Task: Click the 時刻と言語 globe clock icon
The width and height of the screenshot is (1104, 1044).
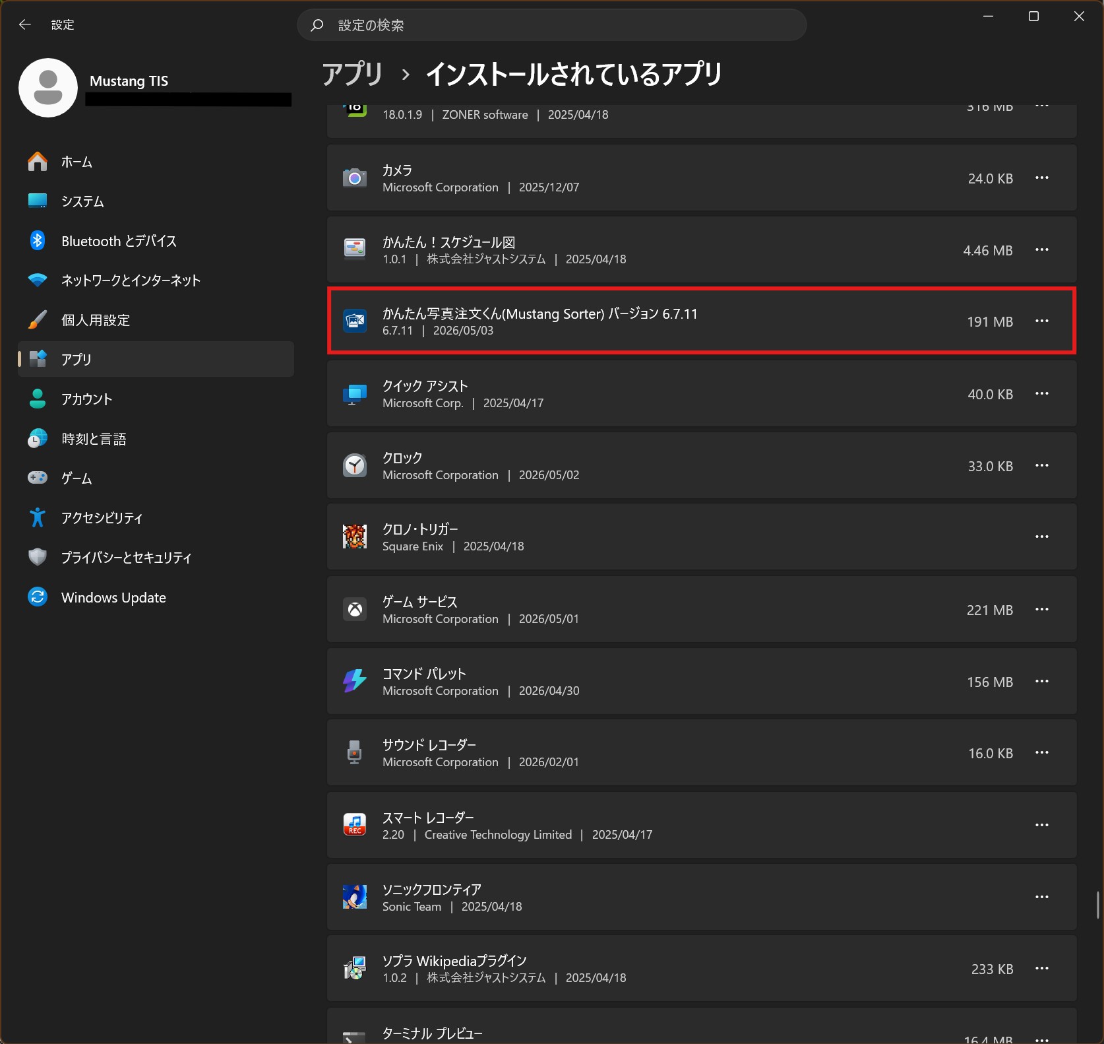Action: 38,438
